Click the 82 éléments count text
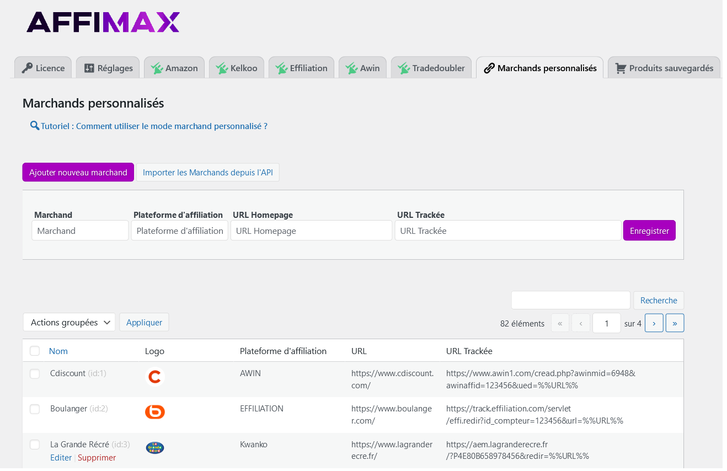The image size is (727, 471). 522,324
